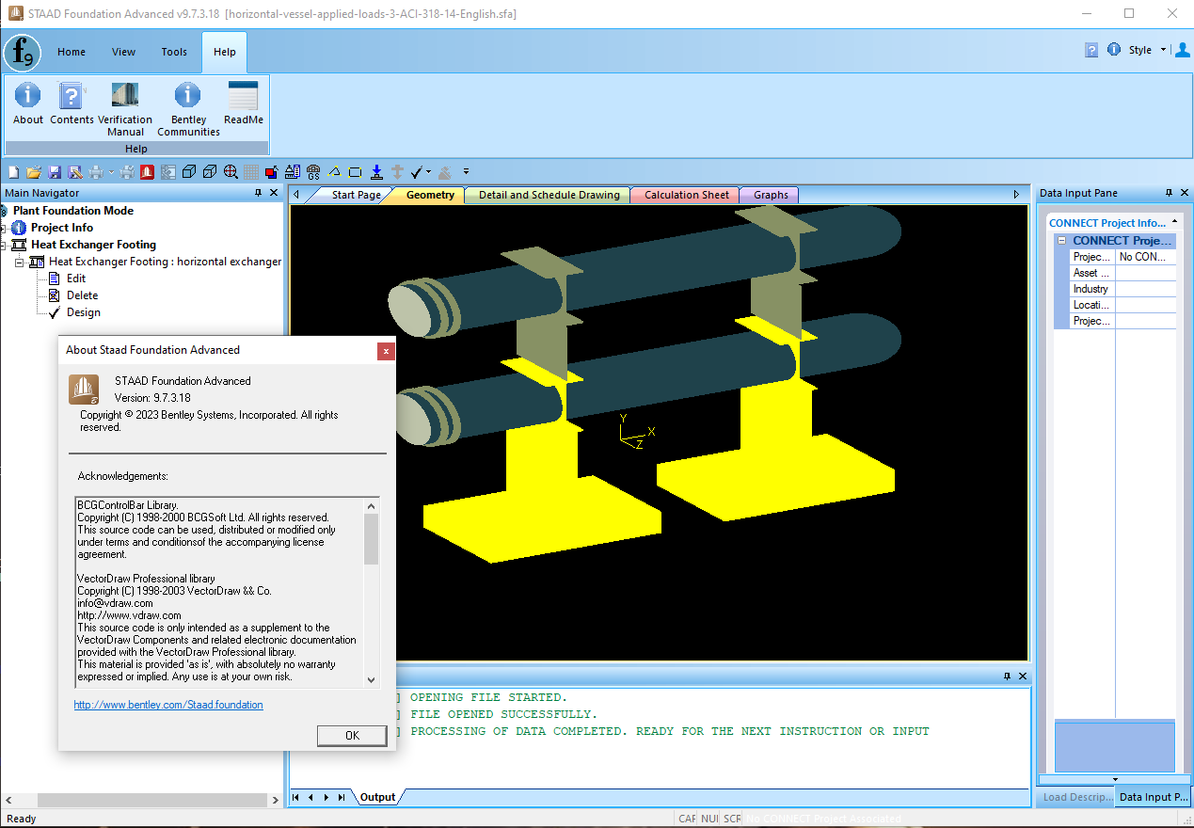
Task: Collapse the Heat Exchanger Footing : horizontal exchanger node
Action: [20, 262]
